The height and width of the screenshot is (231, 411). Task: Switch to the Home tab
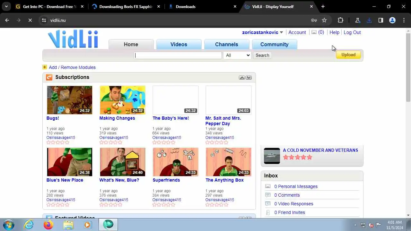click(131, 44)
